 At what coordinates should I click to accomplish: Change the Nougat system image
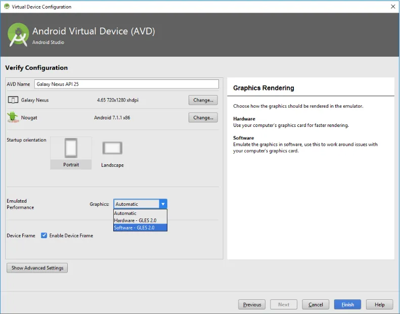(203, 118)
